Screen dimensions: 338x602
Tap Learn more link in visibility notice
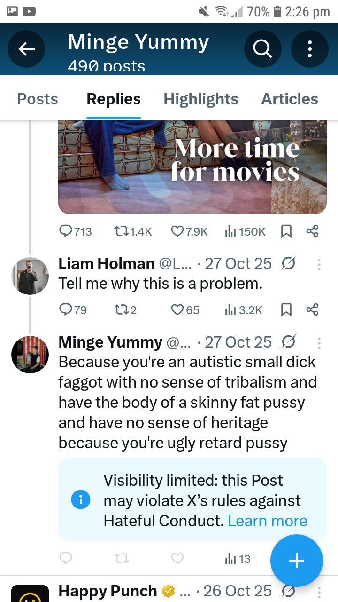click(x=268, y=521)
